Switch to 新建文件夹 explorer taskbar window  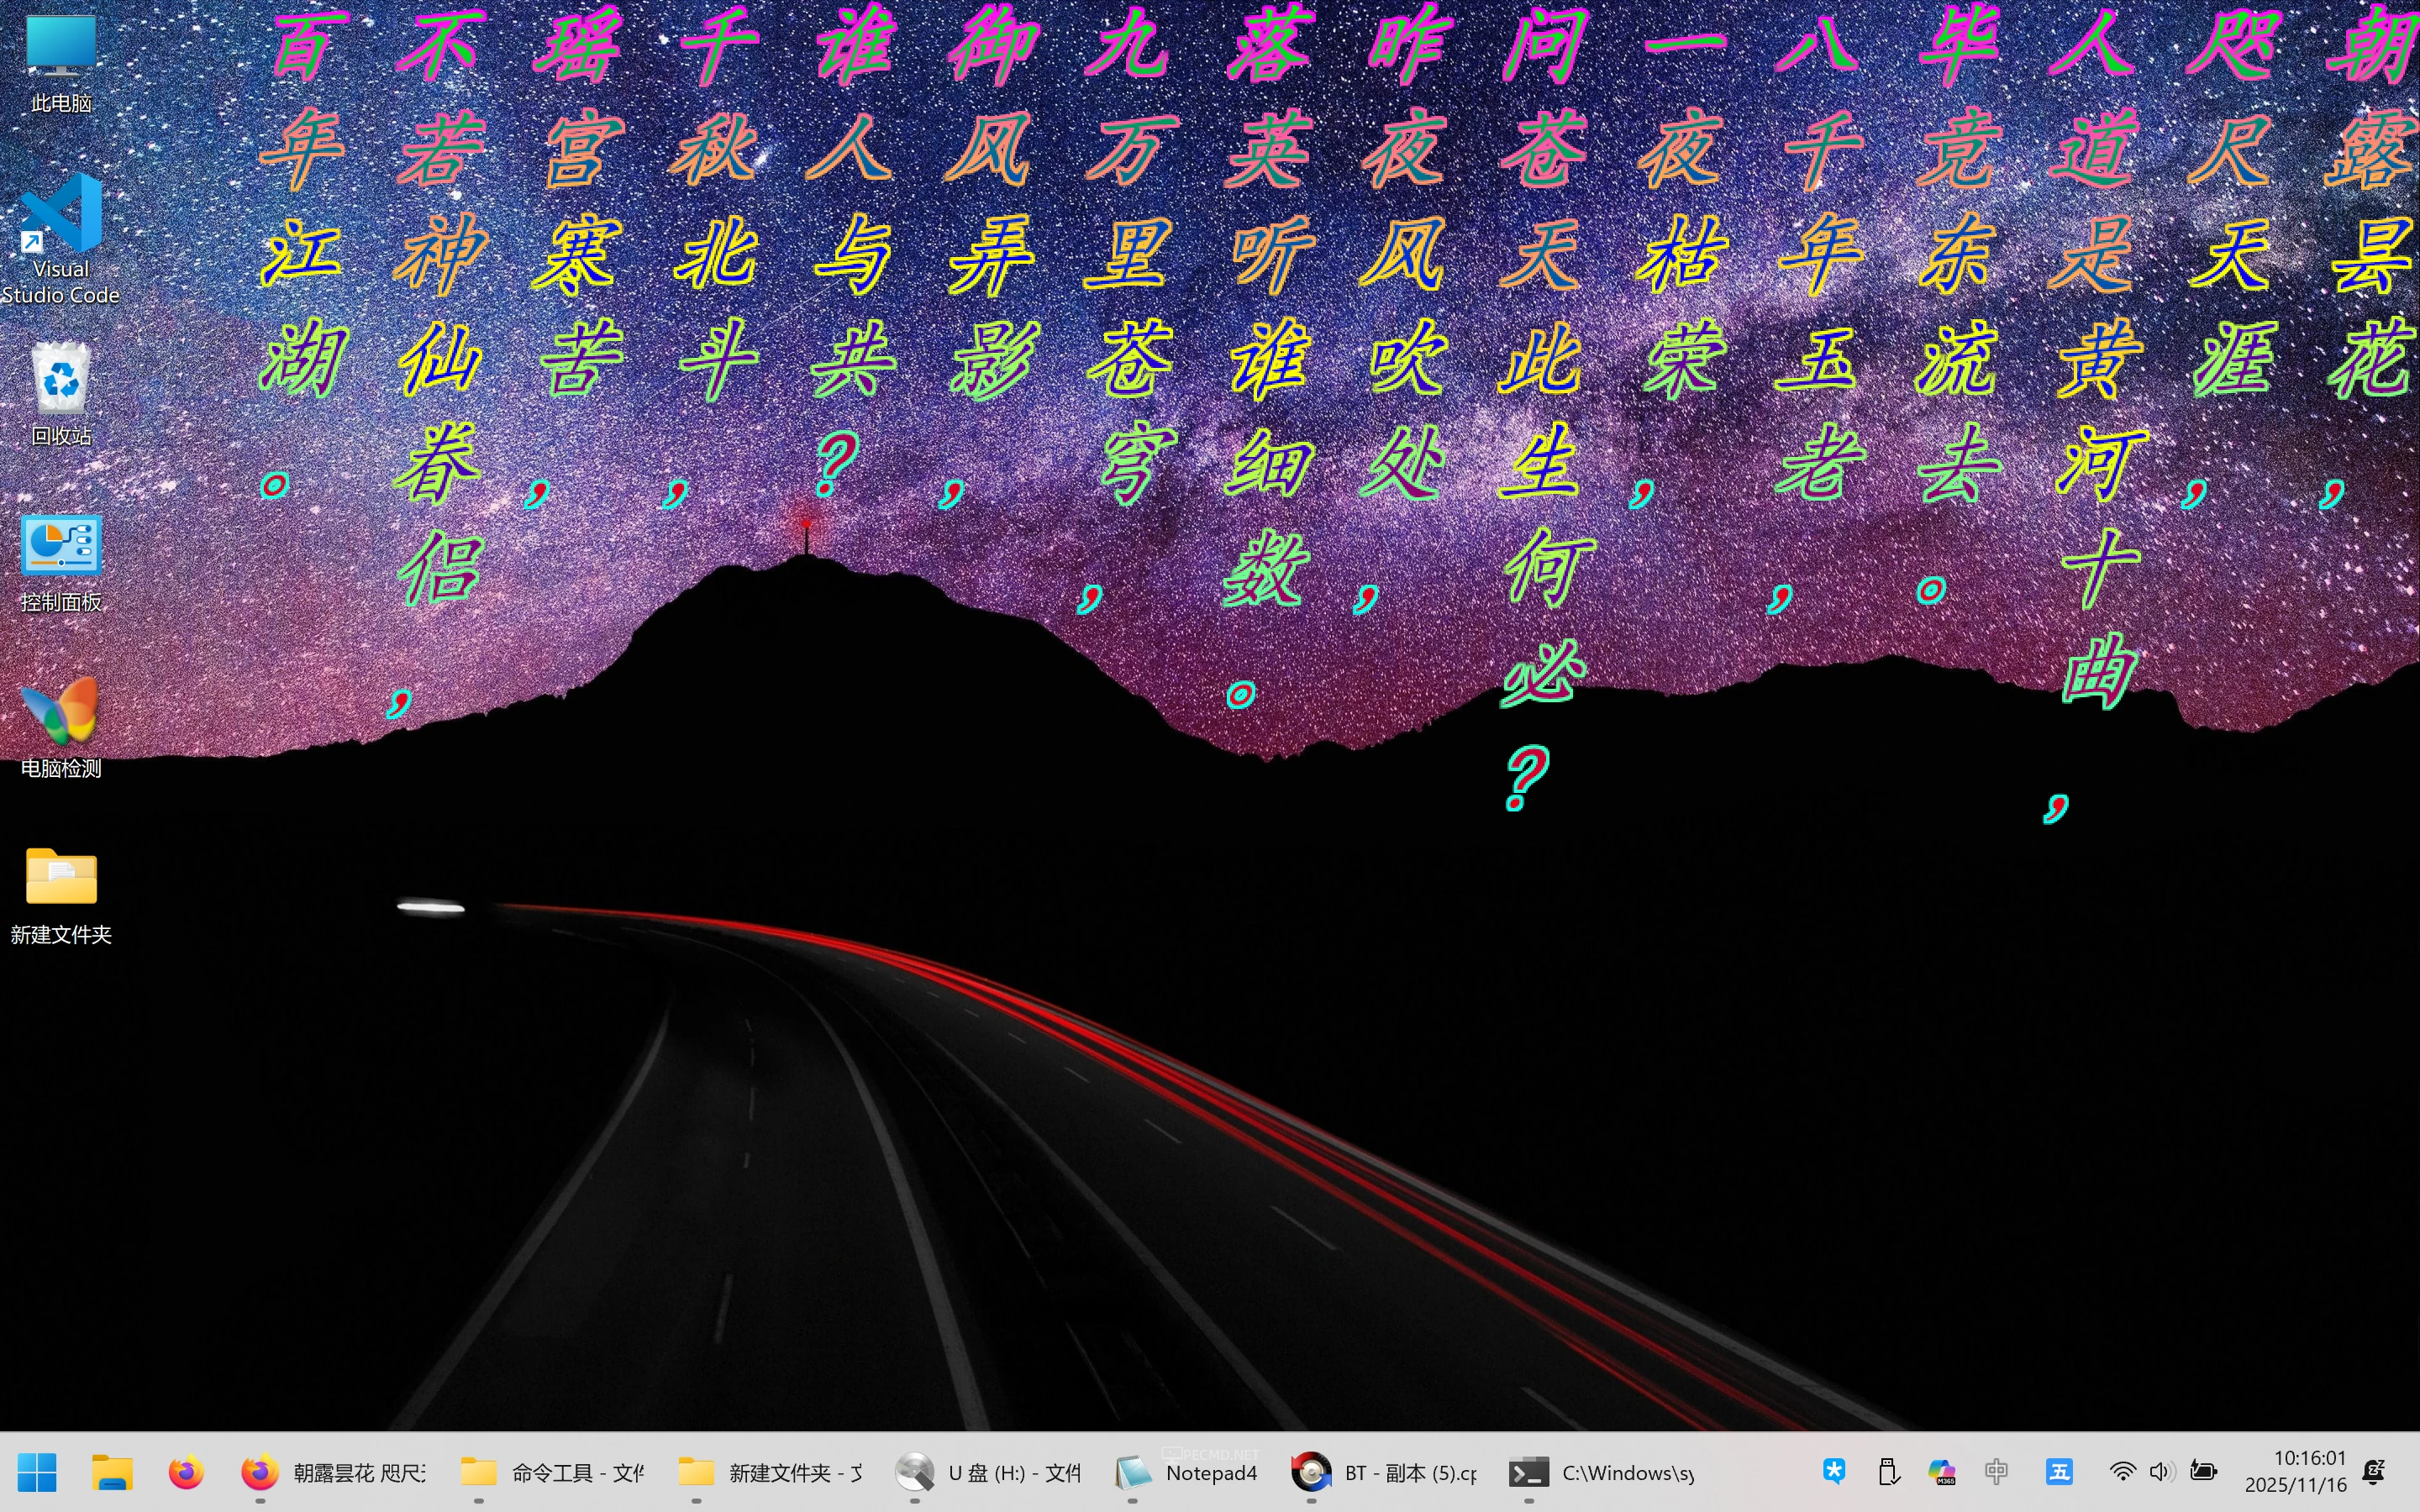770,1472
